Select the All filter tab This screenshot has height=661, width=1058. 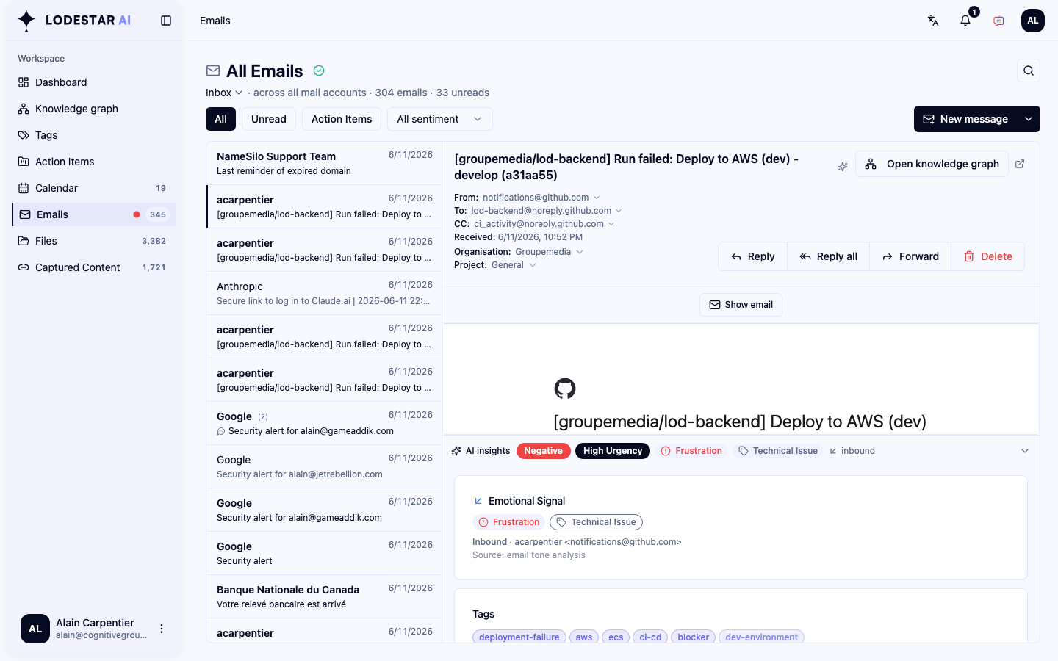[x=220, y=119]
